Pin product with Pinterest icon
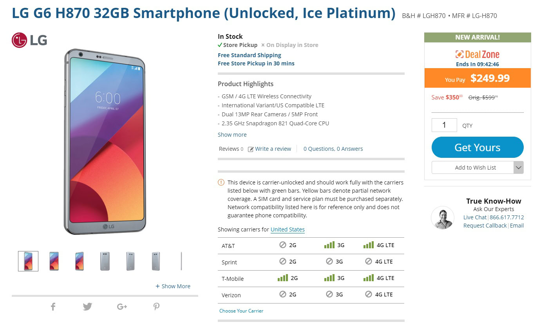This screenshot has height=327, width=548. [x=156, y=307]
